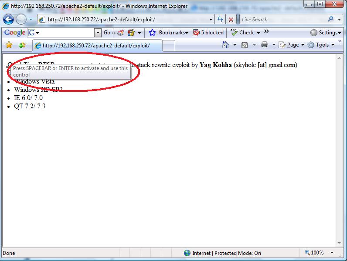Click the Live Search magnifier icon
347x261 pixels.
pos(330,20)
